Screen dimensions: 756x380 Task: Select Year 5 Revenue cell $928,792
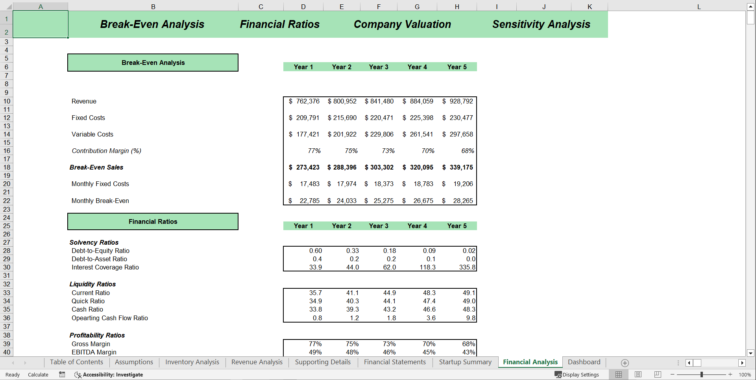457,101
